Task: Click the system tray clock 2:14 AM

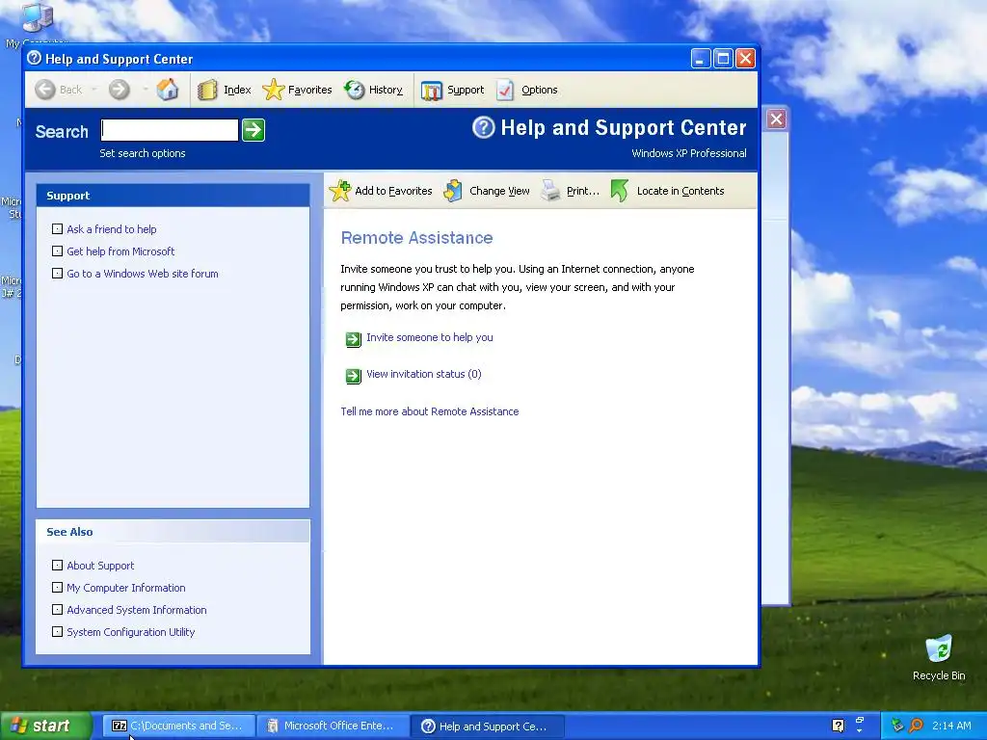Action: pyautogui.click(x=951, y=726)
